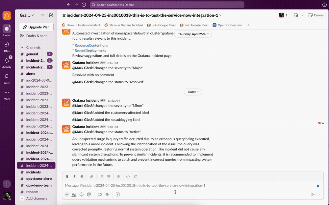Go forward using the right arrow
The height and width of the screenshot is (205, 329).
pyautogui.click(x=76, y=5)
